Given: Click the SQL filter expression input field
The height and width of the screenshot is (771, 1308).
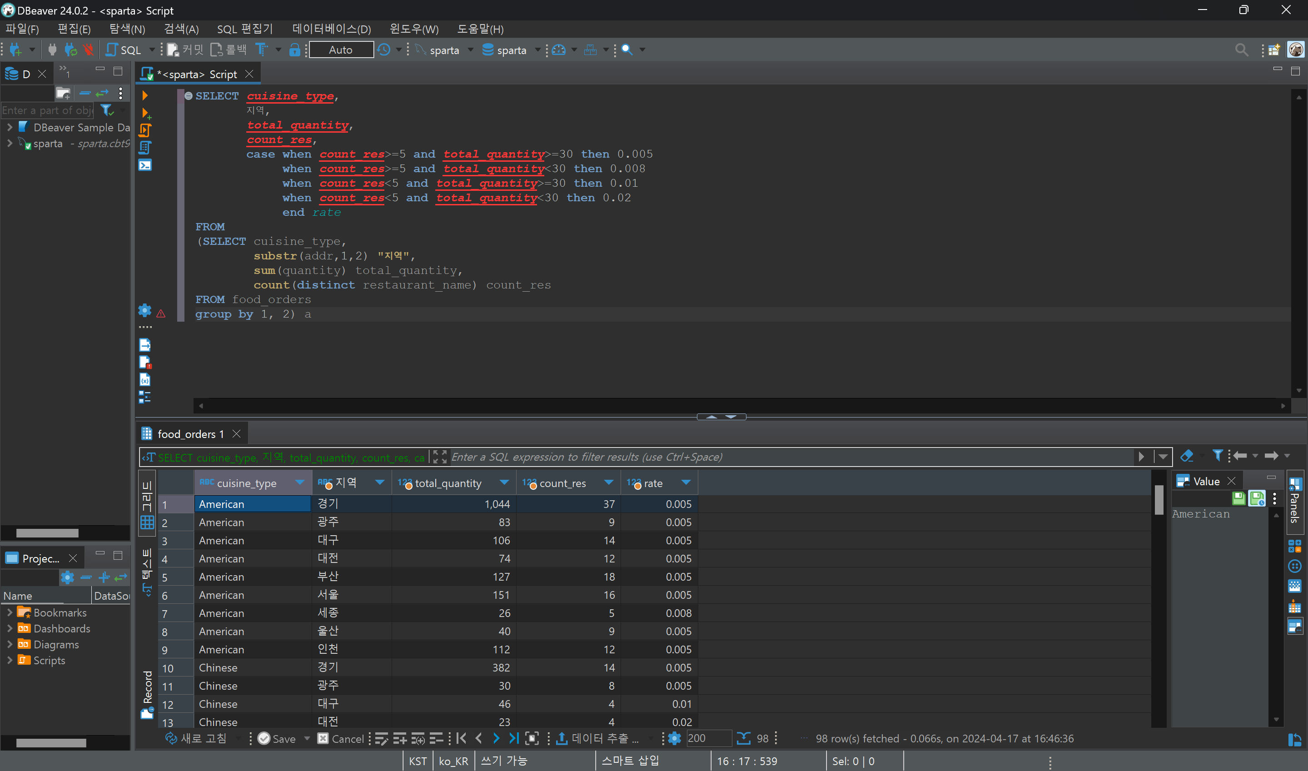Looking at the screenshot, I should [790, 457].
